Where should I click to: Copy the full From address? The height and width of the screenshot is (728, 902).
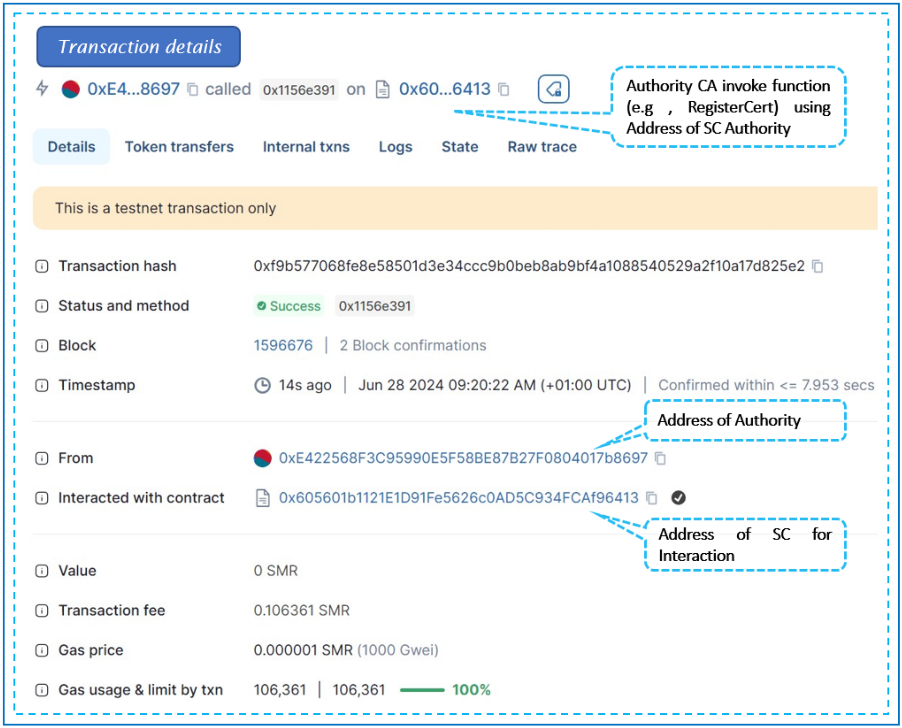tap(661, 458)
